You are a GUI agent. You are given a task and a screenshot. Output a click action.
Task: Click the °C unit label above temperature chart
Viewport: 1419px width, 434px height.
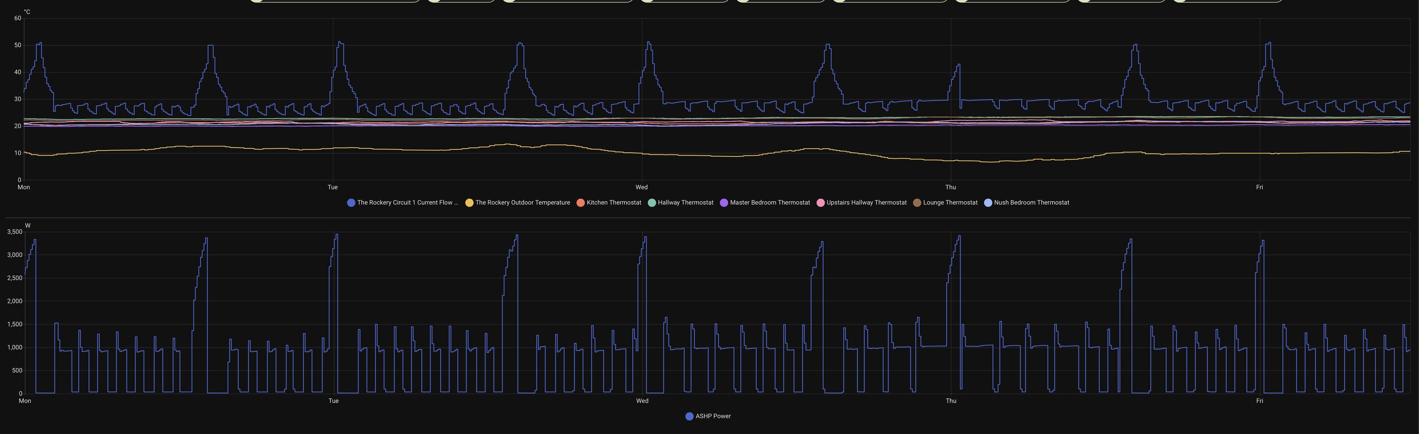coord(27,12)
